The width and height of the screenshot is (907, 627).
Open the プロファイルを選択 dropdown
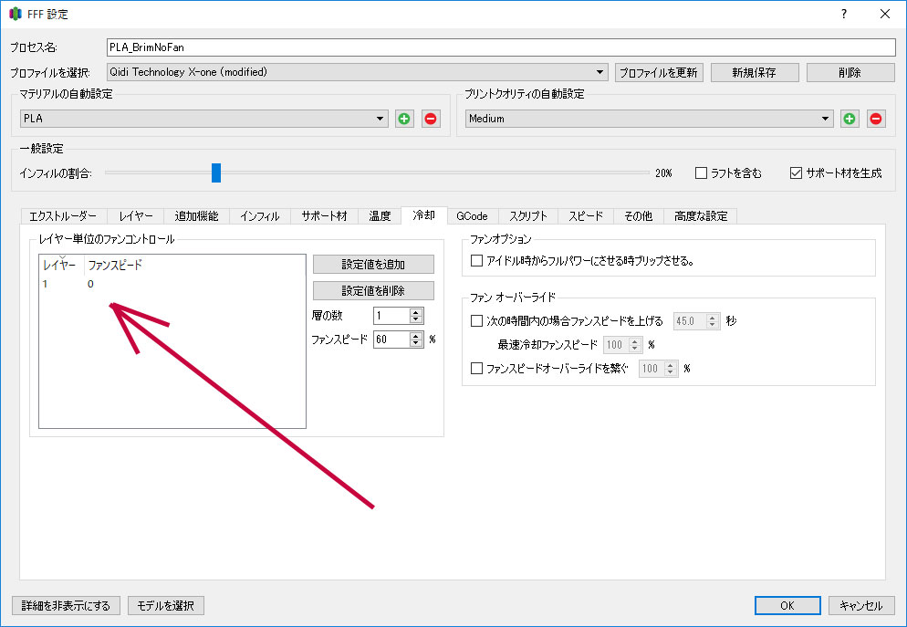[357, 72]
